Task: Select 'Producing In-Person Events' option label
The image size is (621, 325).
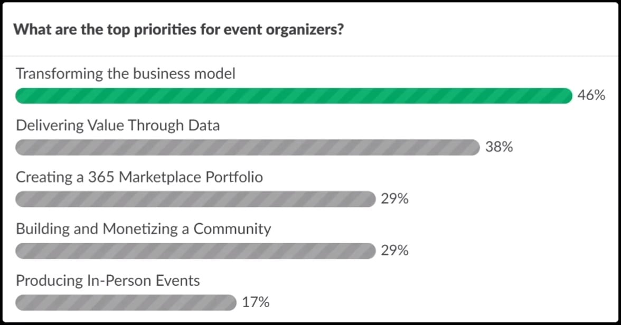Action: [x=108, y=281]
